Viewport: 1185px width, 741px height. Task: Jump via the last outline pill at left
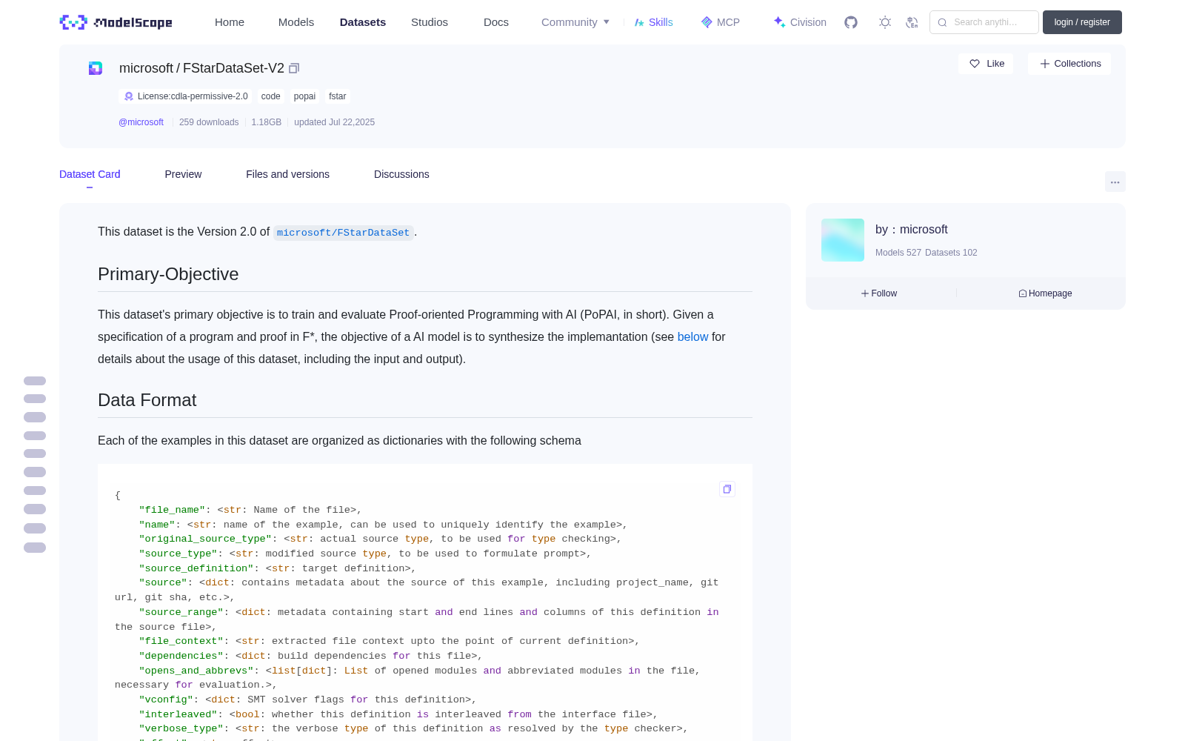(35, 548)
